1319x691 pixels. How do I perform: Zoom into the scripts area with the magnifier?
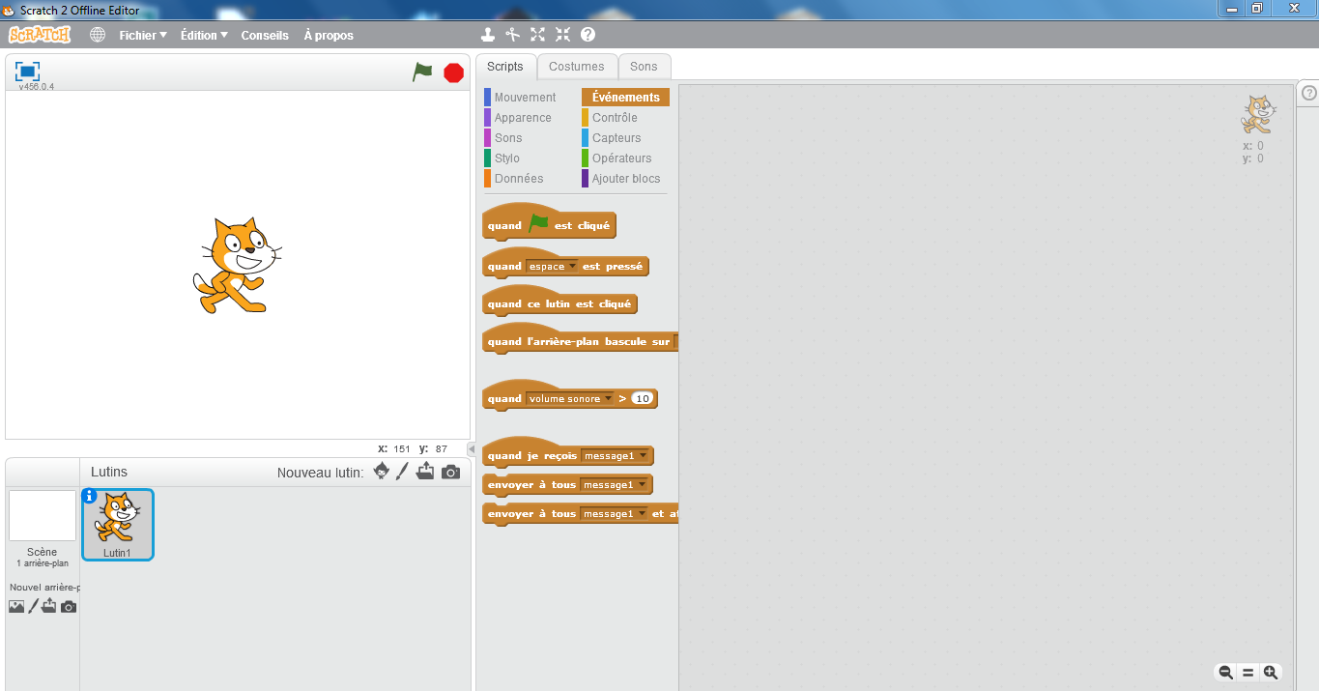click(x=1269, y=672)
